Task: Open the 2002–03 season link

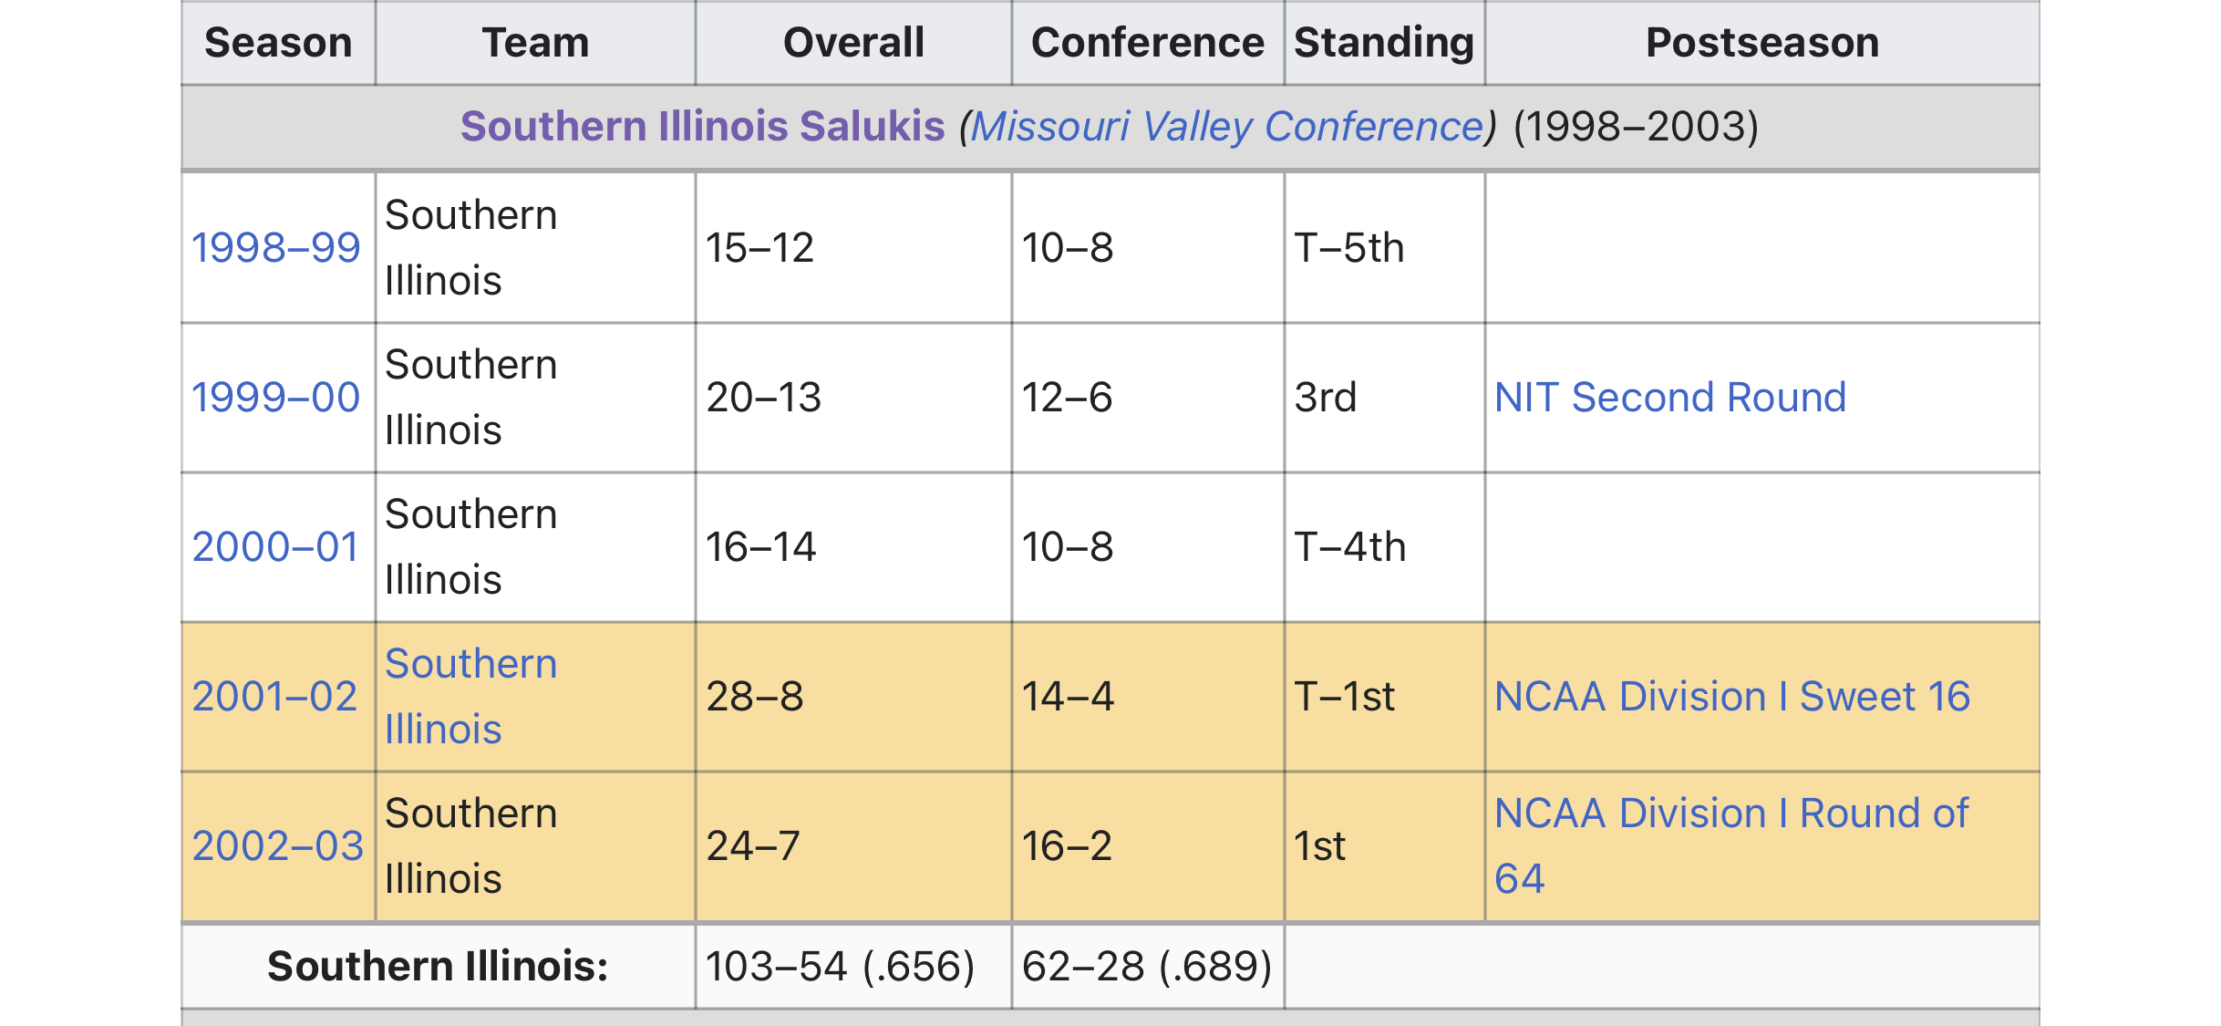Action: tap(277, 846)
